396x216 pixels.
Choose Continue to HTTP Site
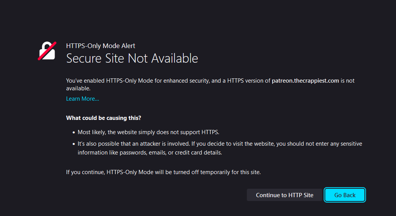(x=285, y=195)
